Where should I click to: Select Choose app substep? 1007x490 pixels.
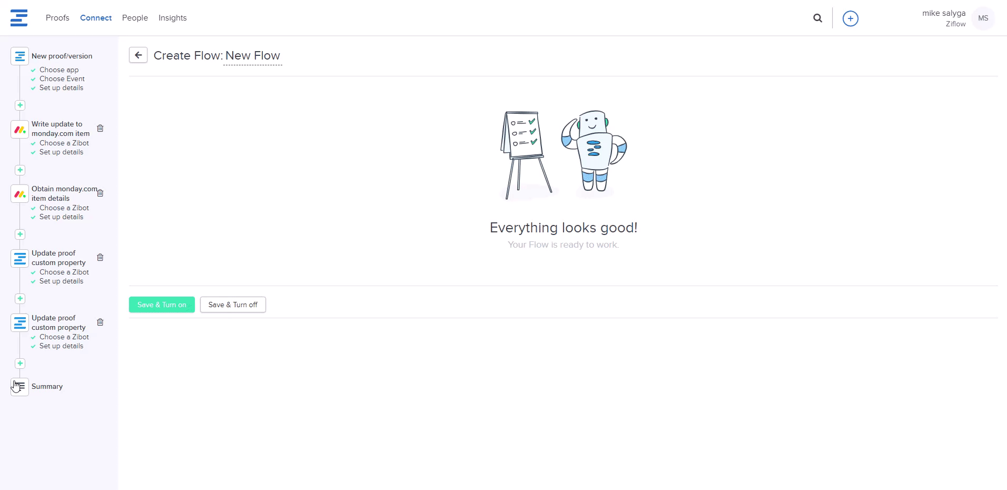[59, 70]
